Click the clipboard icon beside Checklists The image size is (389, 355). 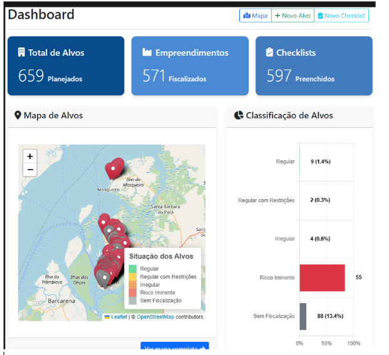pyautogui.click(x=269, y=53)
